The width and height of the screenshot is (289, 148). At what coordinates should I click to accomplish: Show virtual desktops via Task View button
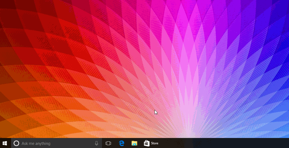[108, 143]
